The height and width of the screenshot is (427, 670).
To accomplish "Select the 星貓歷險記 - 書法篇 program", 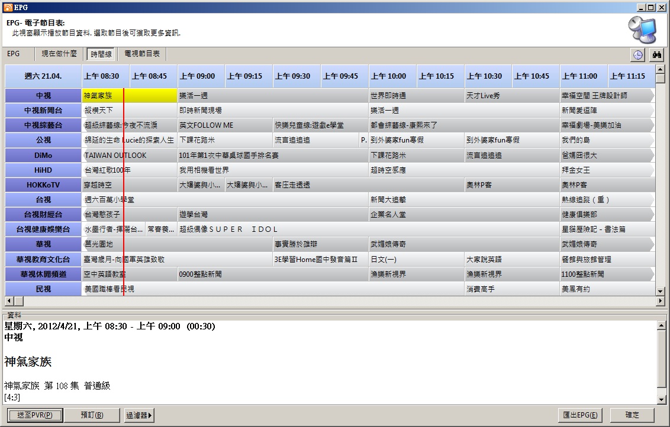I will coord(608,229).
